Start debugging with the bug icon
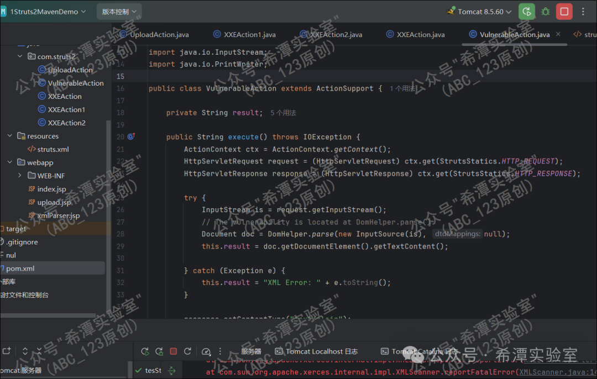The height and width of the screenshot is (379, 597). 546,11
